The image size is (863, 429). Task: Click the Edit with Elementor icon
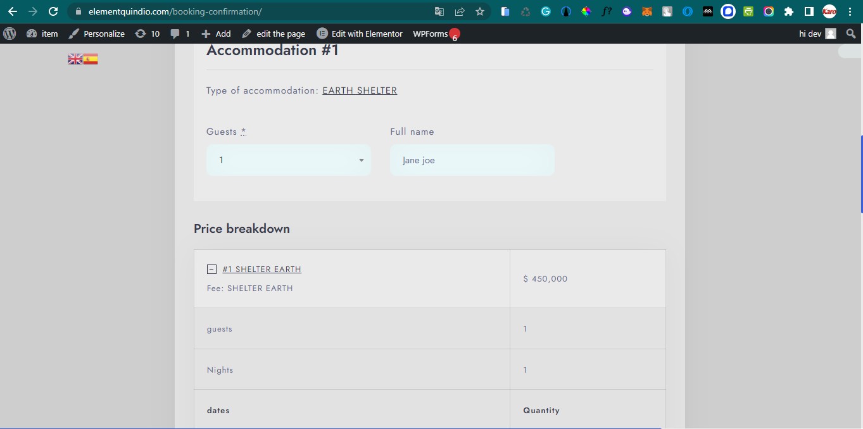(323, 34)
